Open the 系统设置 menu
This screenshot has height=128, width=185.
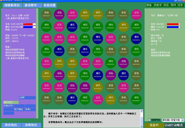(x=49, y=5)
